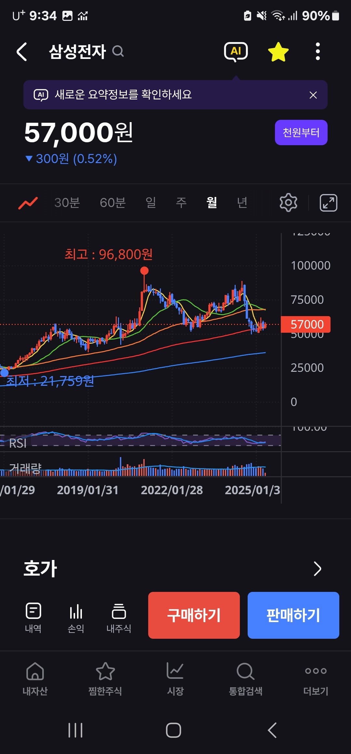Switch to line chart mode icon
This screenshot has height=754, width=351.
click(x=28, y=203)
